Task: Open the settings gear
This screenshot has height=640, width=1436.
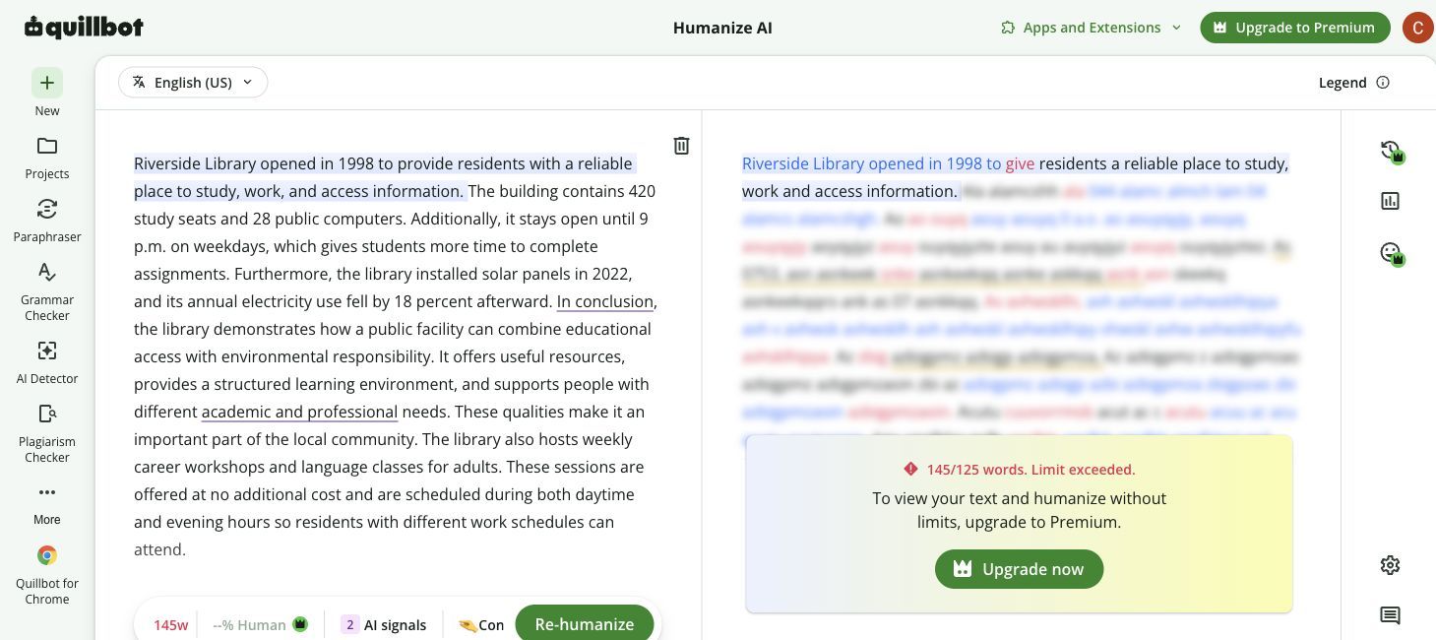Action: [x=1390, y=565]
